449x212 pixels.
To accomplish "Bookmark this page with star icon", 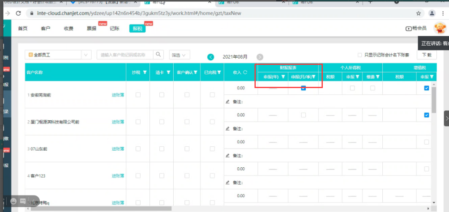I will [419, 13].
